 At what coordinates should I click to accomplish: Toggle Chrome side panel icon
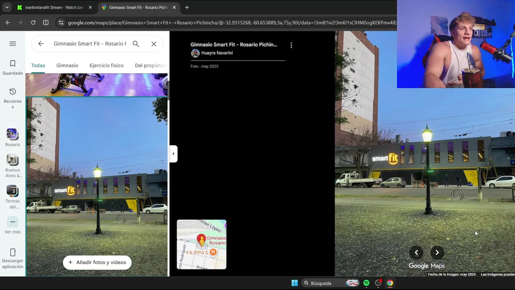[46, 23]
